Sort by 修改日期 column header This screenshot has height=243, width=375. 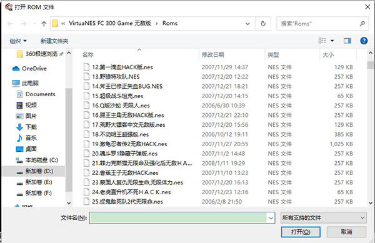click(212, 55)
